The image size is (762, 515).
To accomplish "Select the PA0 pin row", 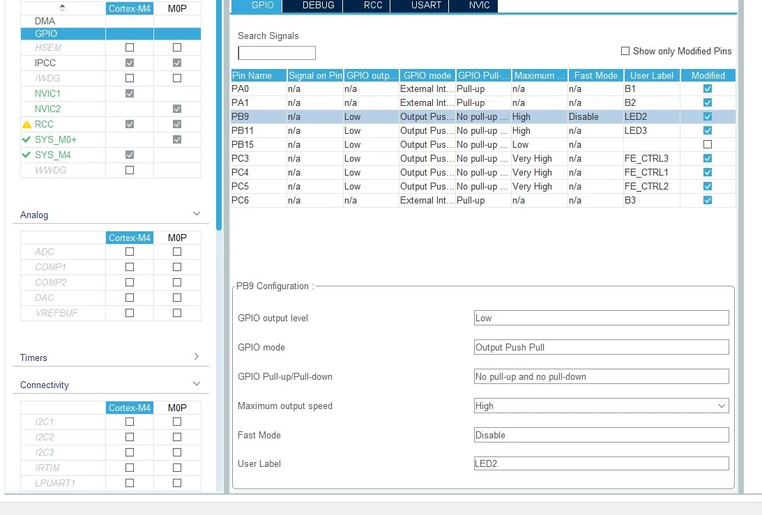I will (x=483, y=89).
